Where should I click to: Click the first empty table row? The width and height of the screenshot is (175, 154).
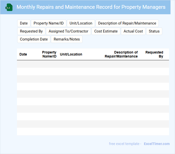93,64
